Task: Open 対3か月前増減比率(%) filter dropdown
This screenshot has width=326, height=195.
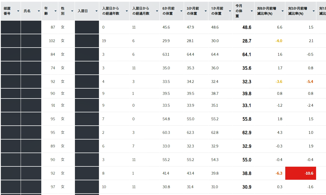Action: [314, 11]
